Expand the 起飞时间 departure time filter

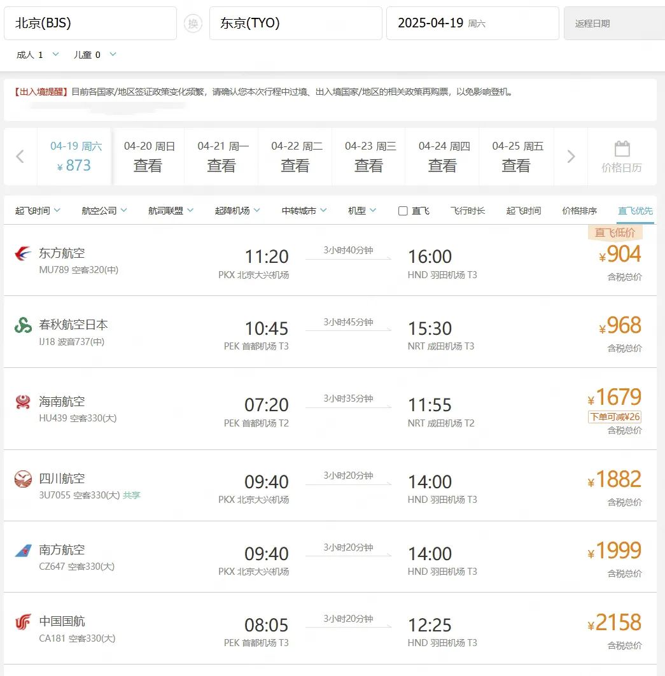[x=38, y=211]
